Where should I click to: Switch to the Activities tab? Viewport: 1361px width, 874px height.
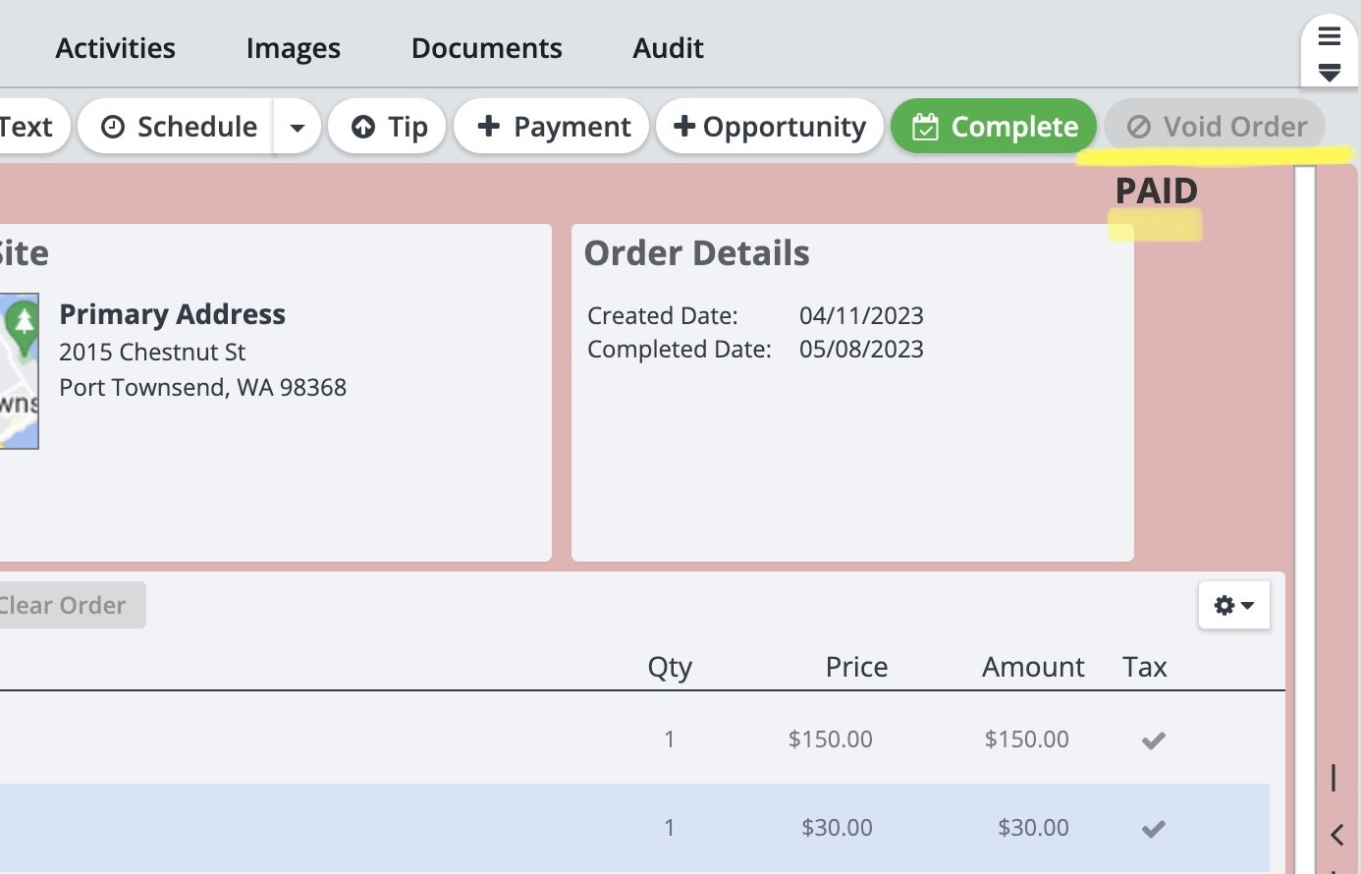(115, 48)
